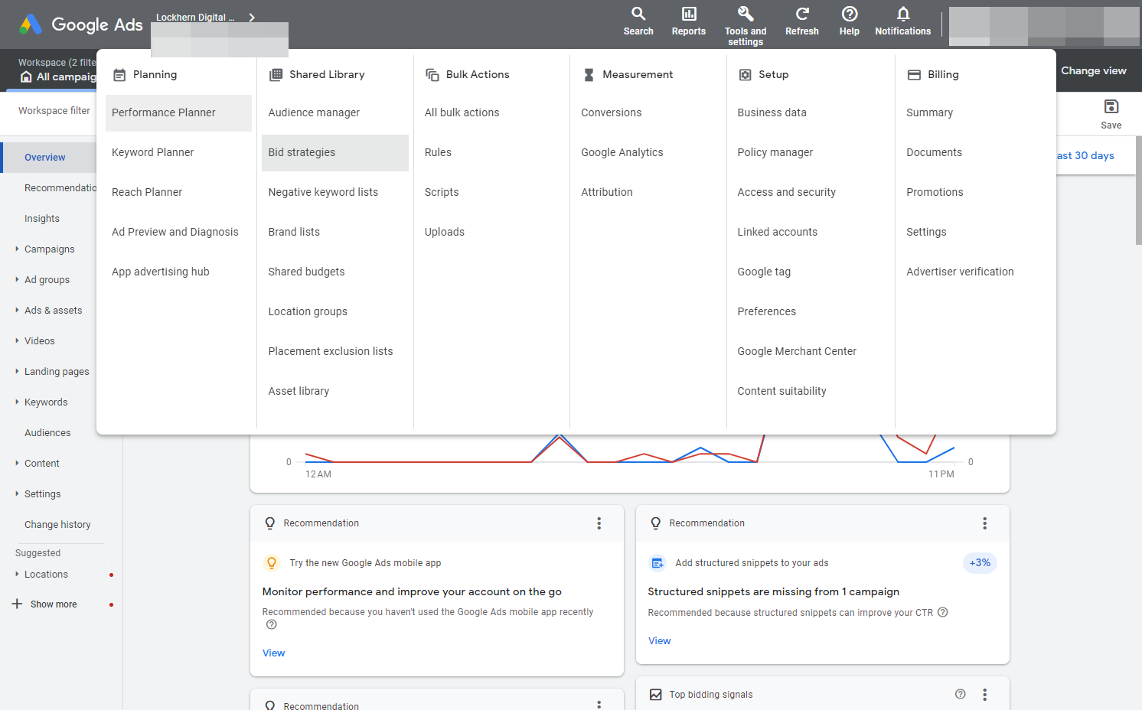Click the Google Ads logo
The image size is (1142, 710).
[81, 24]
